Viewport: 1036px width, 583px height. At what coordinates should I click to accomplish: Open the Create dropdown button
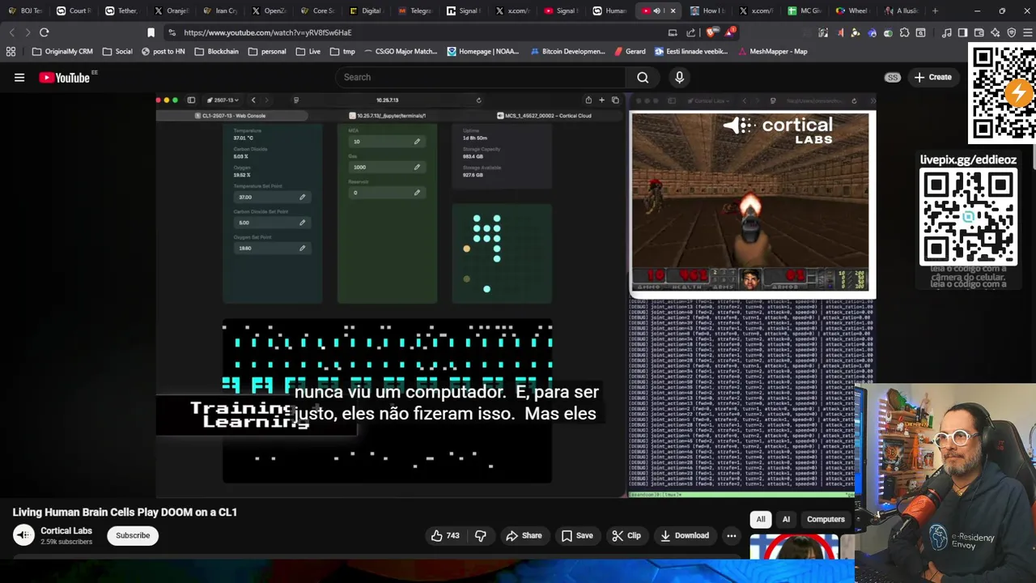(x=932, y=77)
